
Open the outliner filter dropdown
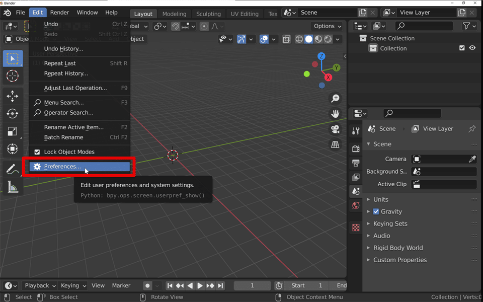469,26
